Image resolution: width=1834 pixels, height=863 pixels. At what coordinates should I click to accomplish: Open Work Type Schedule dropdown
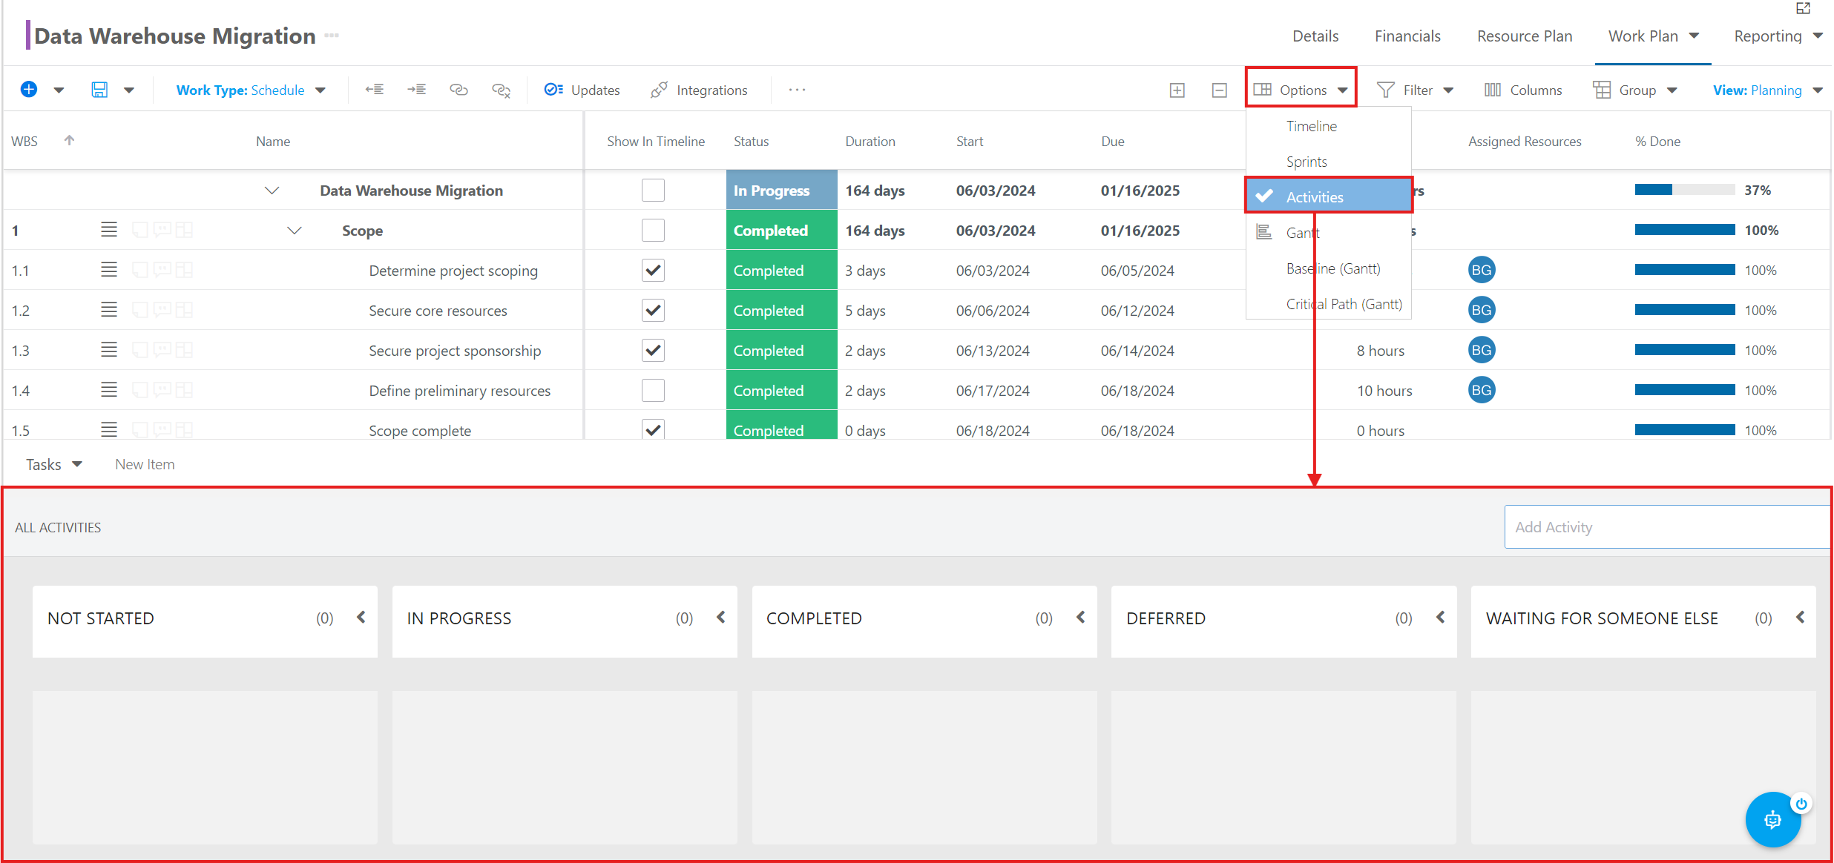tap(251, 90)
